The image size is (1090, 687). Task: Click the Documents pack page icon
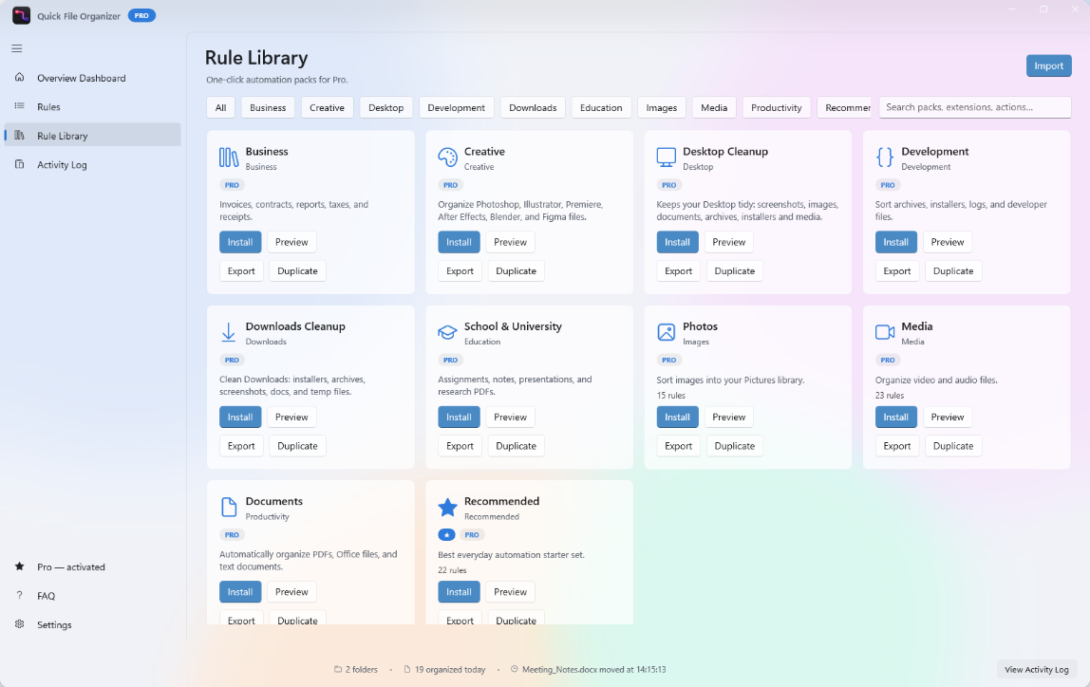pyautogui.click(x=229, y=507)
